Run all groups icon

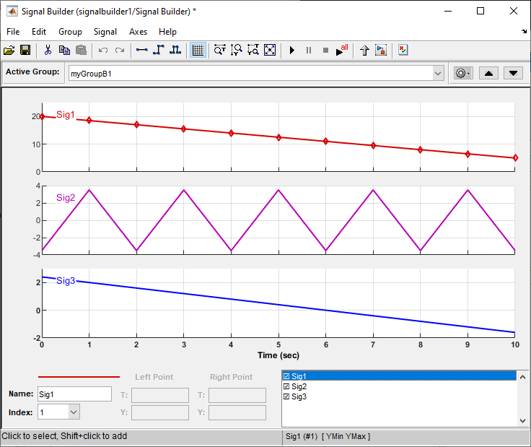pos(342,50)
